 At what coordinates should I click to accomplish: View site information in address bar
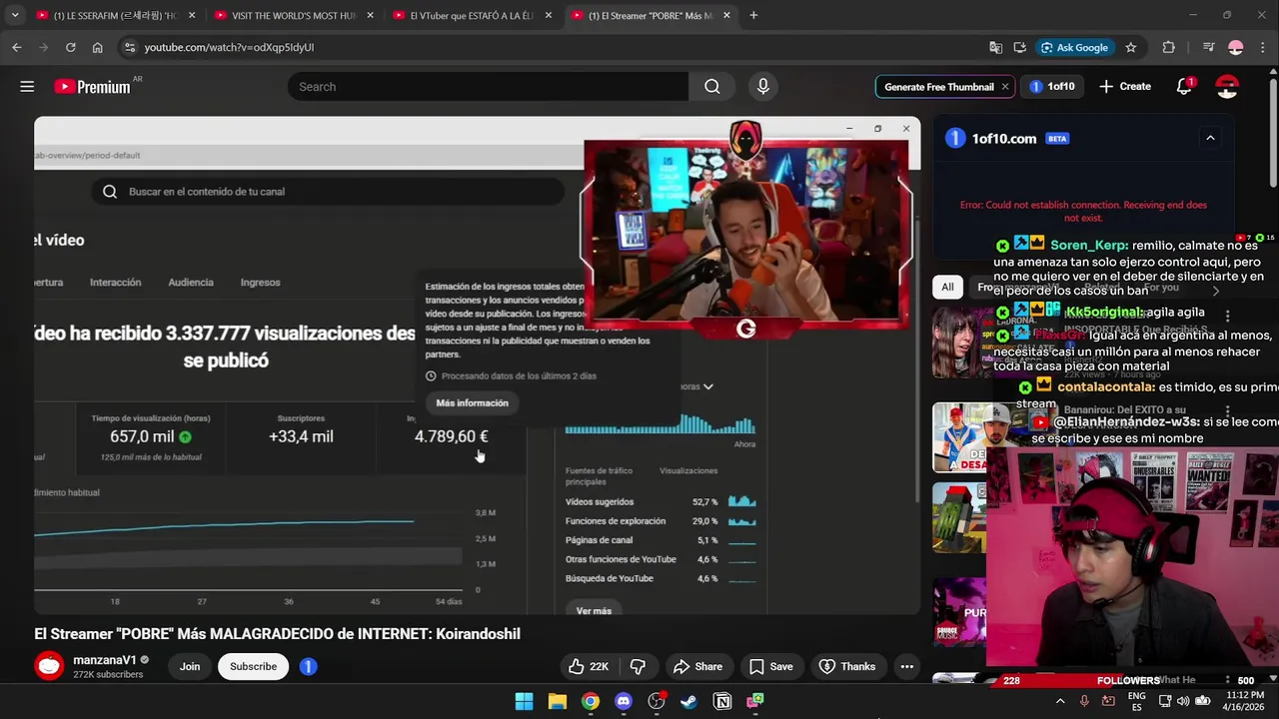(129, 47)
